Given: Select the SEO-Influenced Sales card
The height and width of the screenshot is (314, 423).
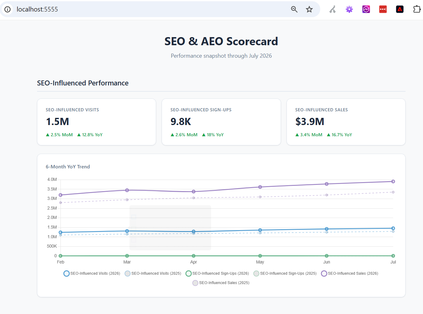Looking at the screenshot, I should coord(346,122).
